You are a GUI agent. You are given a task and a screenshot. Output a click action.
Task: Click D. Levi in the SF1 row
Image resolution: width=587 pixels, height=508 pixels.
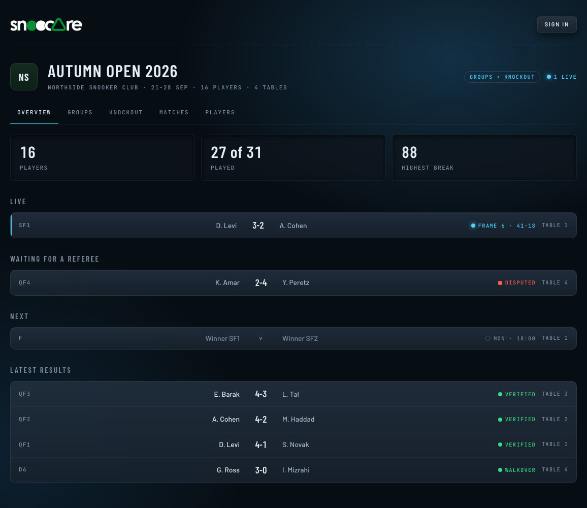226,226
